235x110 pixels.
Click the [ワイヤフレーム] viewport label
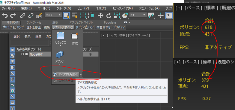139,35
